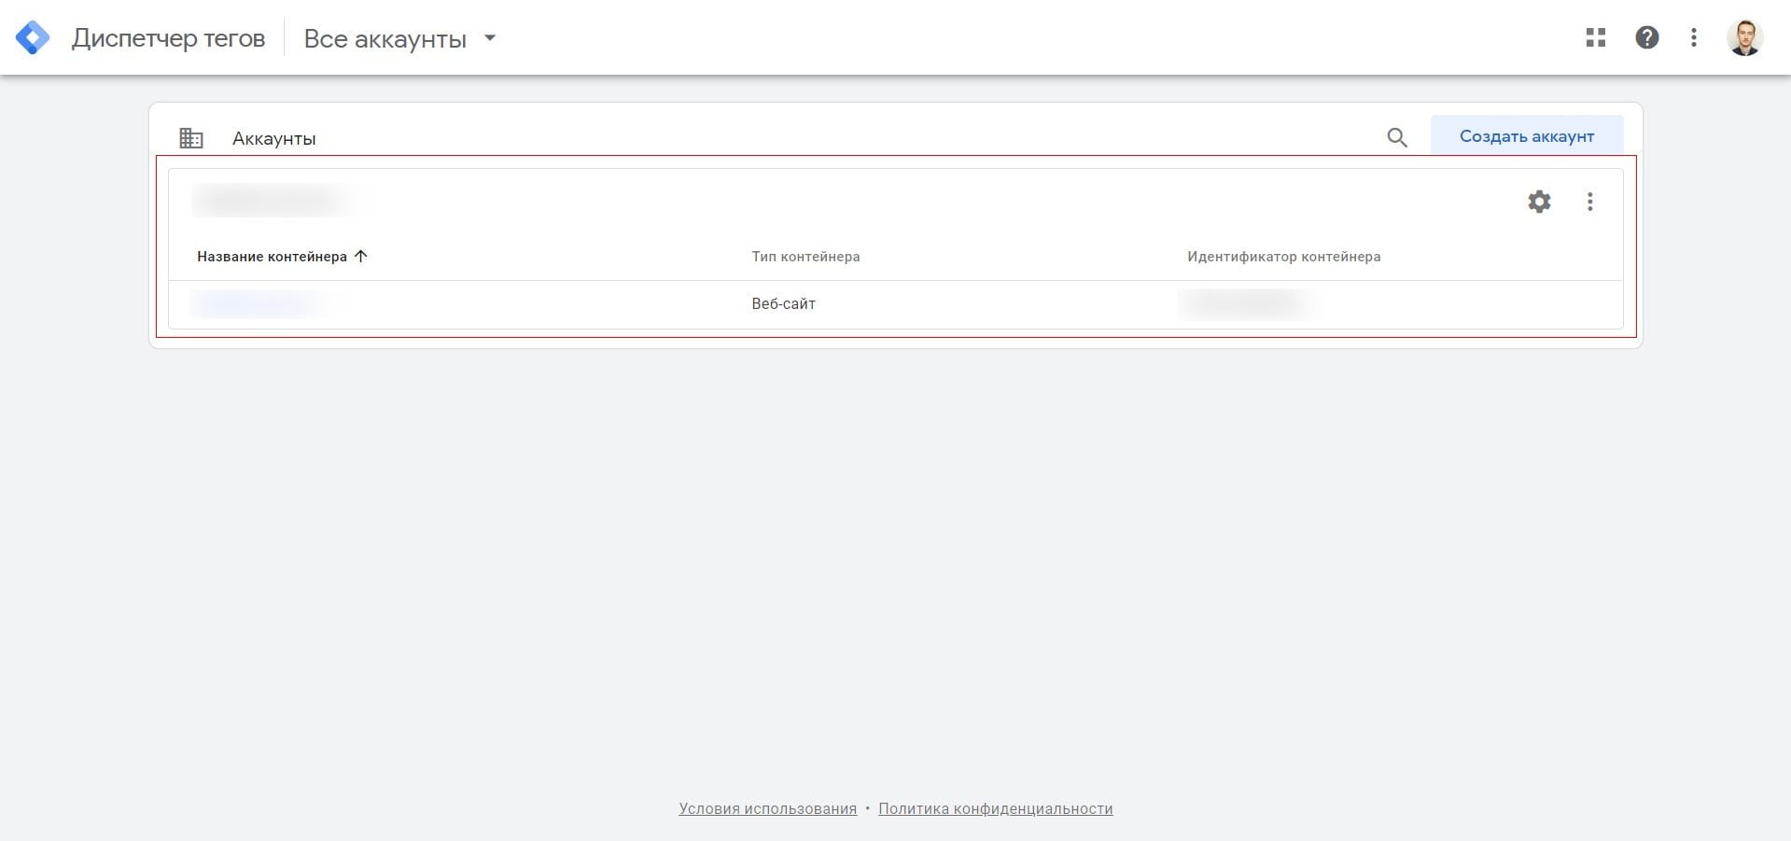The height and width of the screenshot is (841, 1791).
Task: Click the Диспетчер тегов title text
Action: coord(168,38)
